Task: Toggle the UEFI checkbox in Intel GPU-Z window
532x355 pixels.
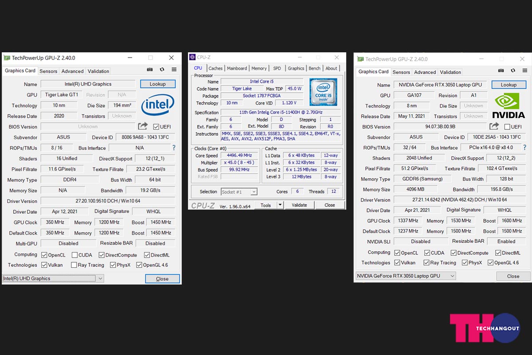Action: (156, 127)
